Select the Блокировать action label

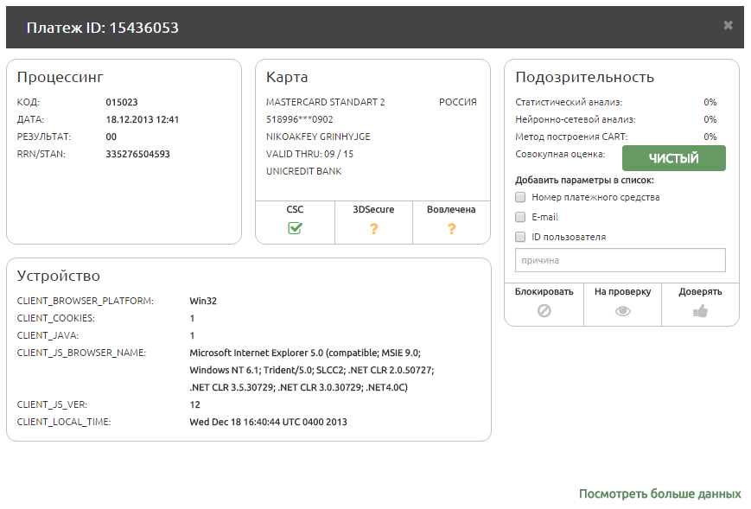click(x=544, y=292)
